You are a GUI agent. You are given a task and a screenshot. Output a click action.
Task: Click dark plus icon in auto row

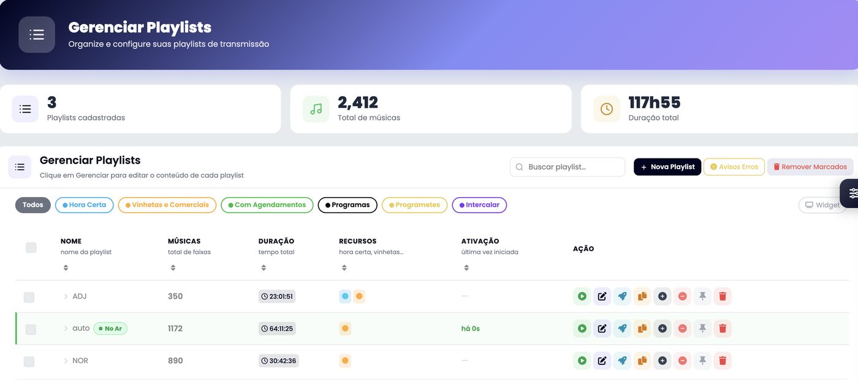click(662, 329)
